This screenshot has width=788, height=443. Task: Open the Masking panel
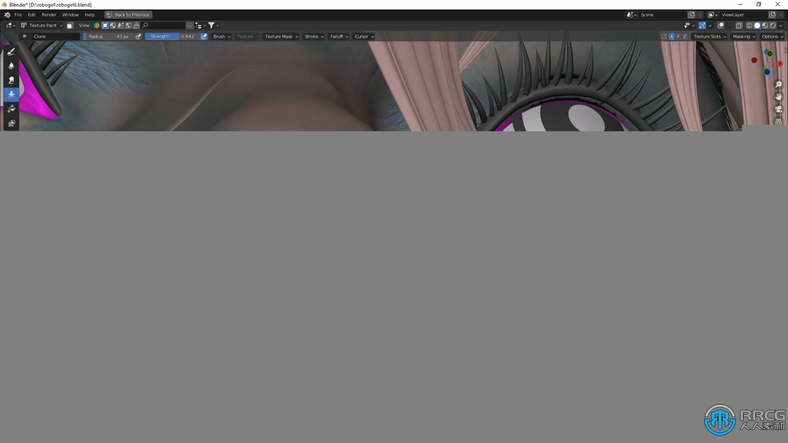[743, 36]
